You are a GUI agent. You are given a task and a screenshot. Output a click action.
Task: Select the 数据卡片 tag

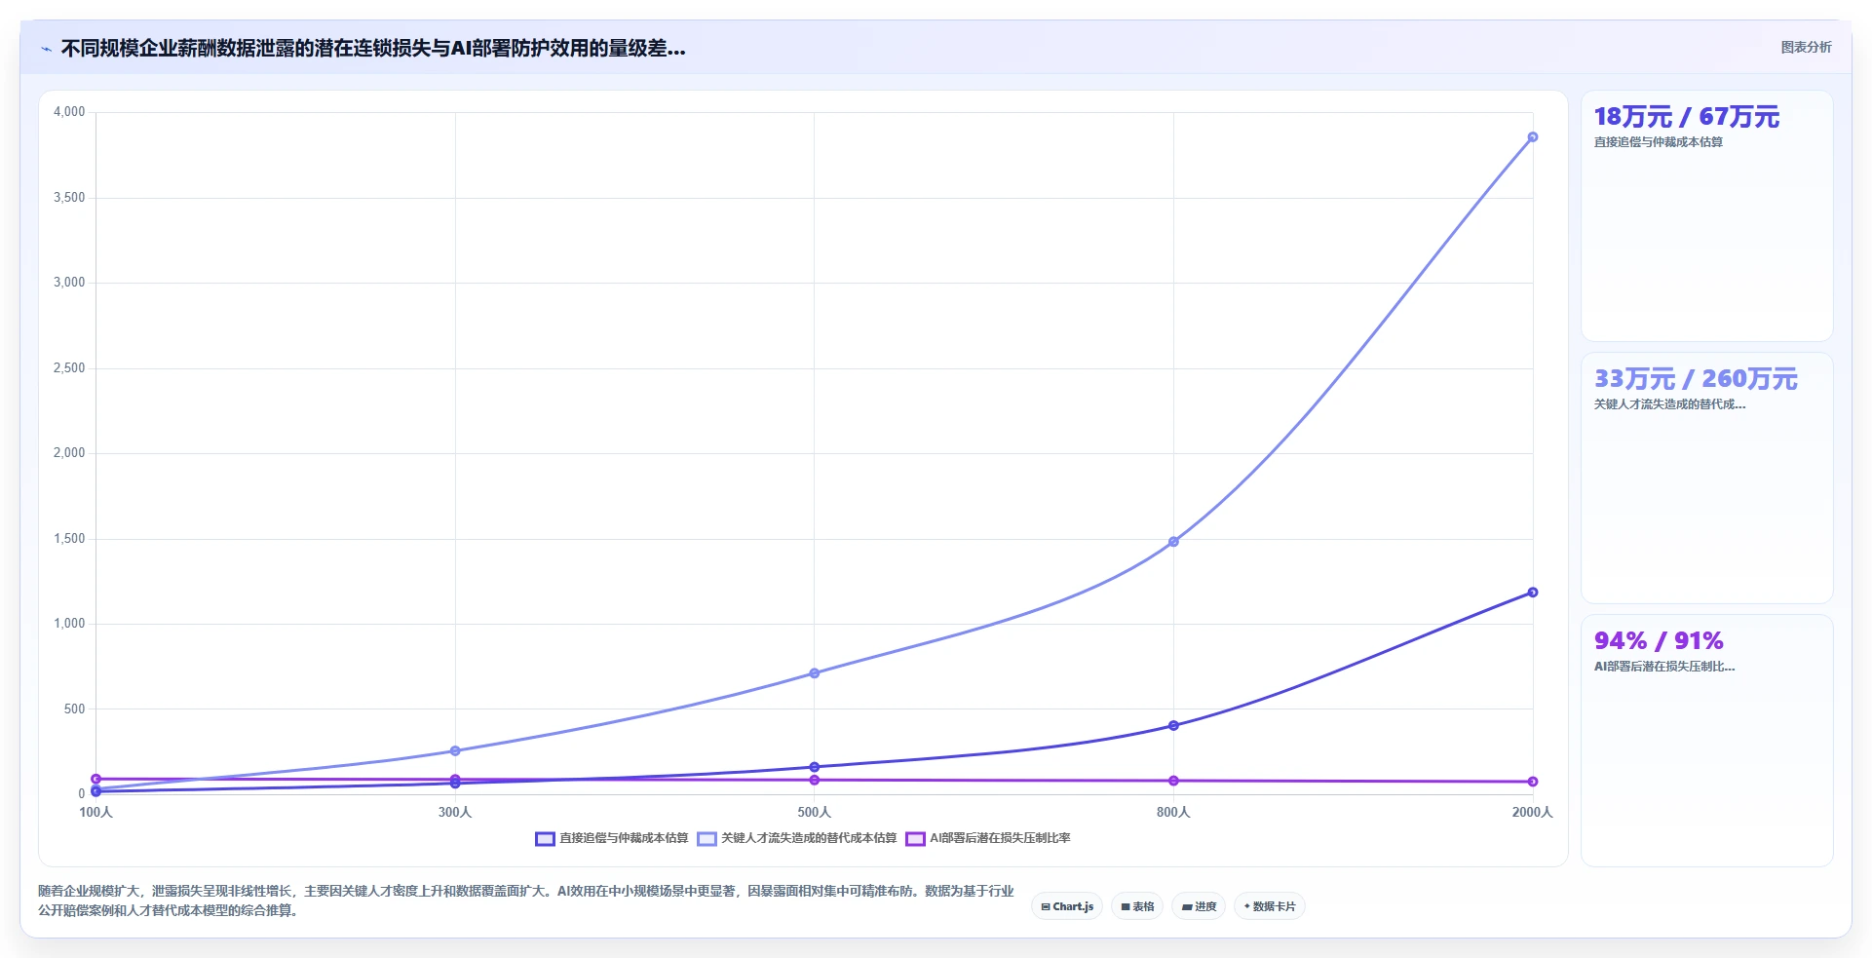pos(1270,906)
